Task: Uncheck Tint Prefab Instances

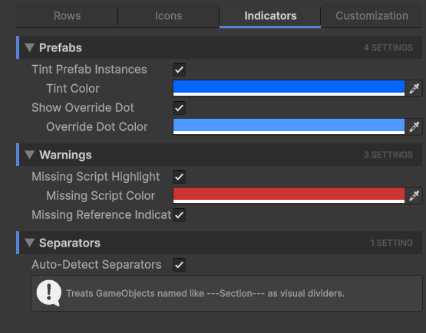Action: click(x=180, y=70)
